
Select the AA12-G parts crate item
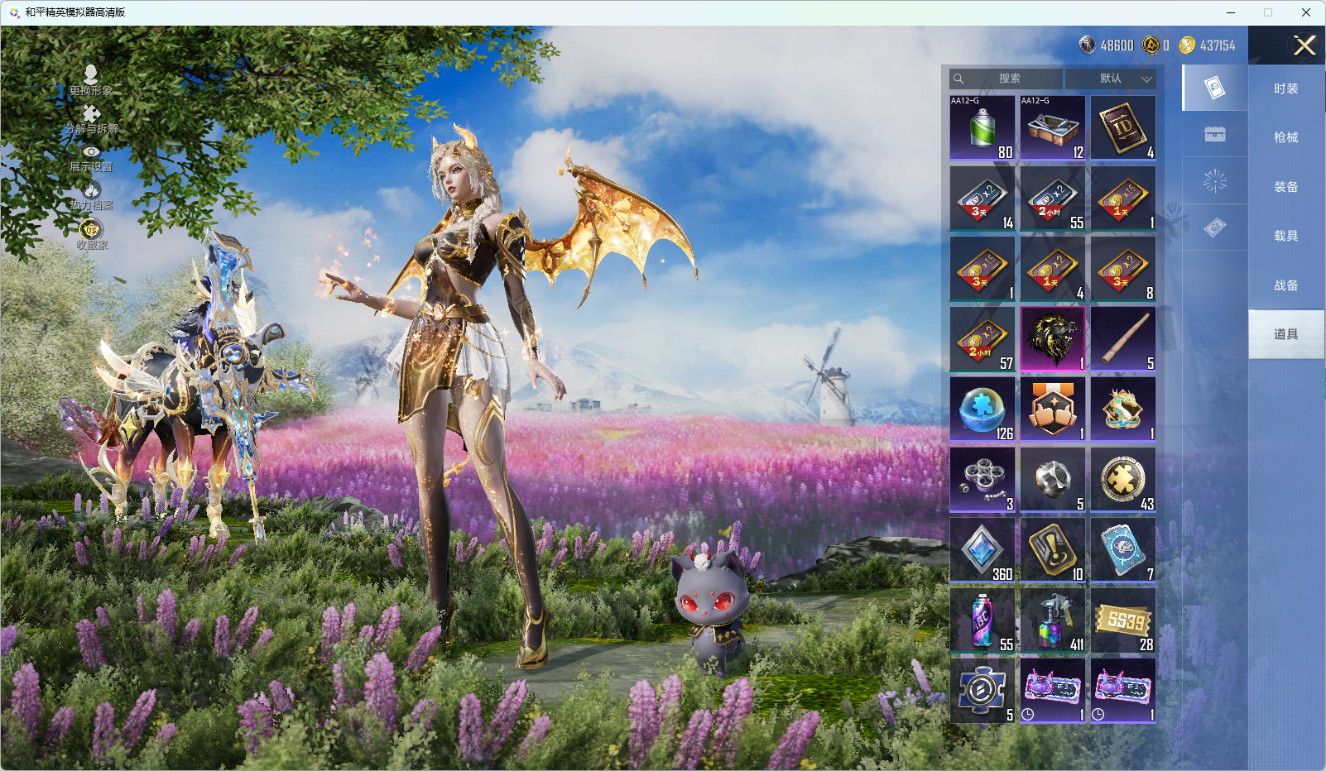point(1053,127)
